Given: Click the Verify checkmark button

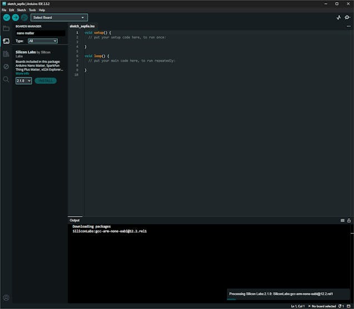Looking at the screenshot, I should (7, 17).
